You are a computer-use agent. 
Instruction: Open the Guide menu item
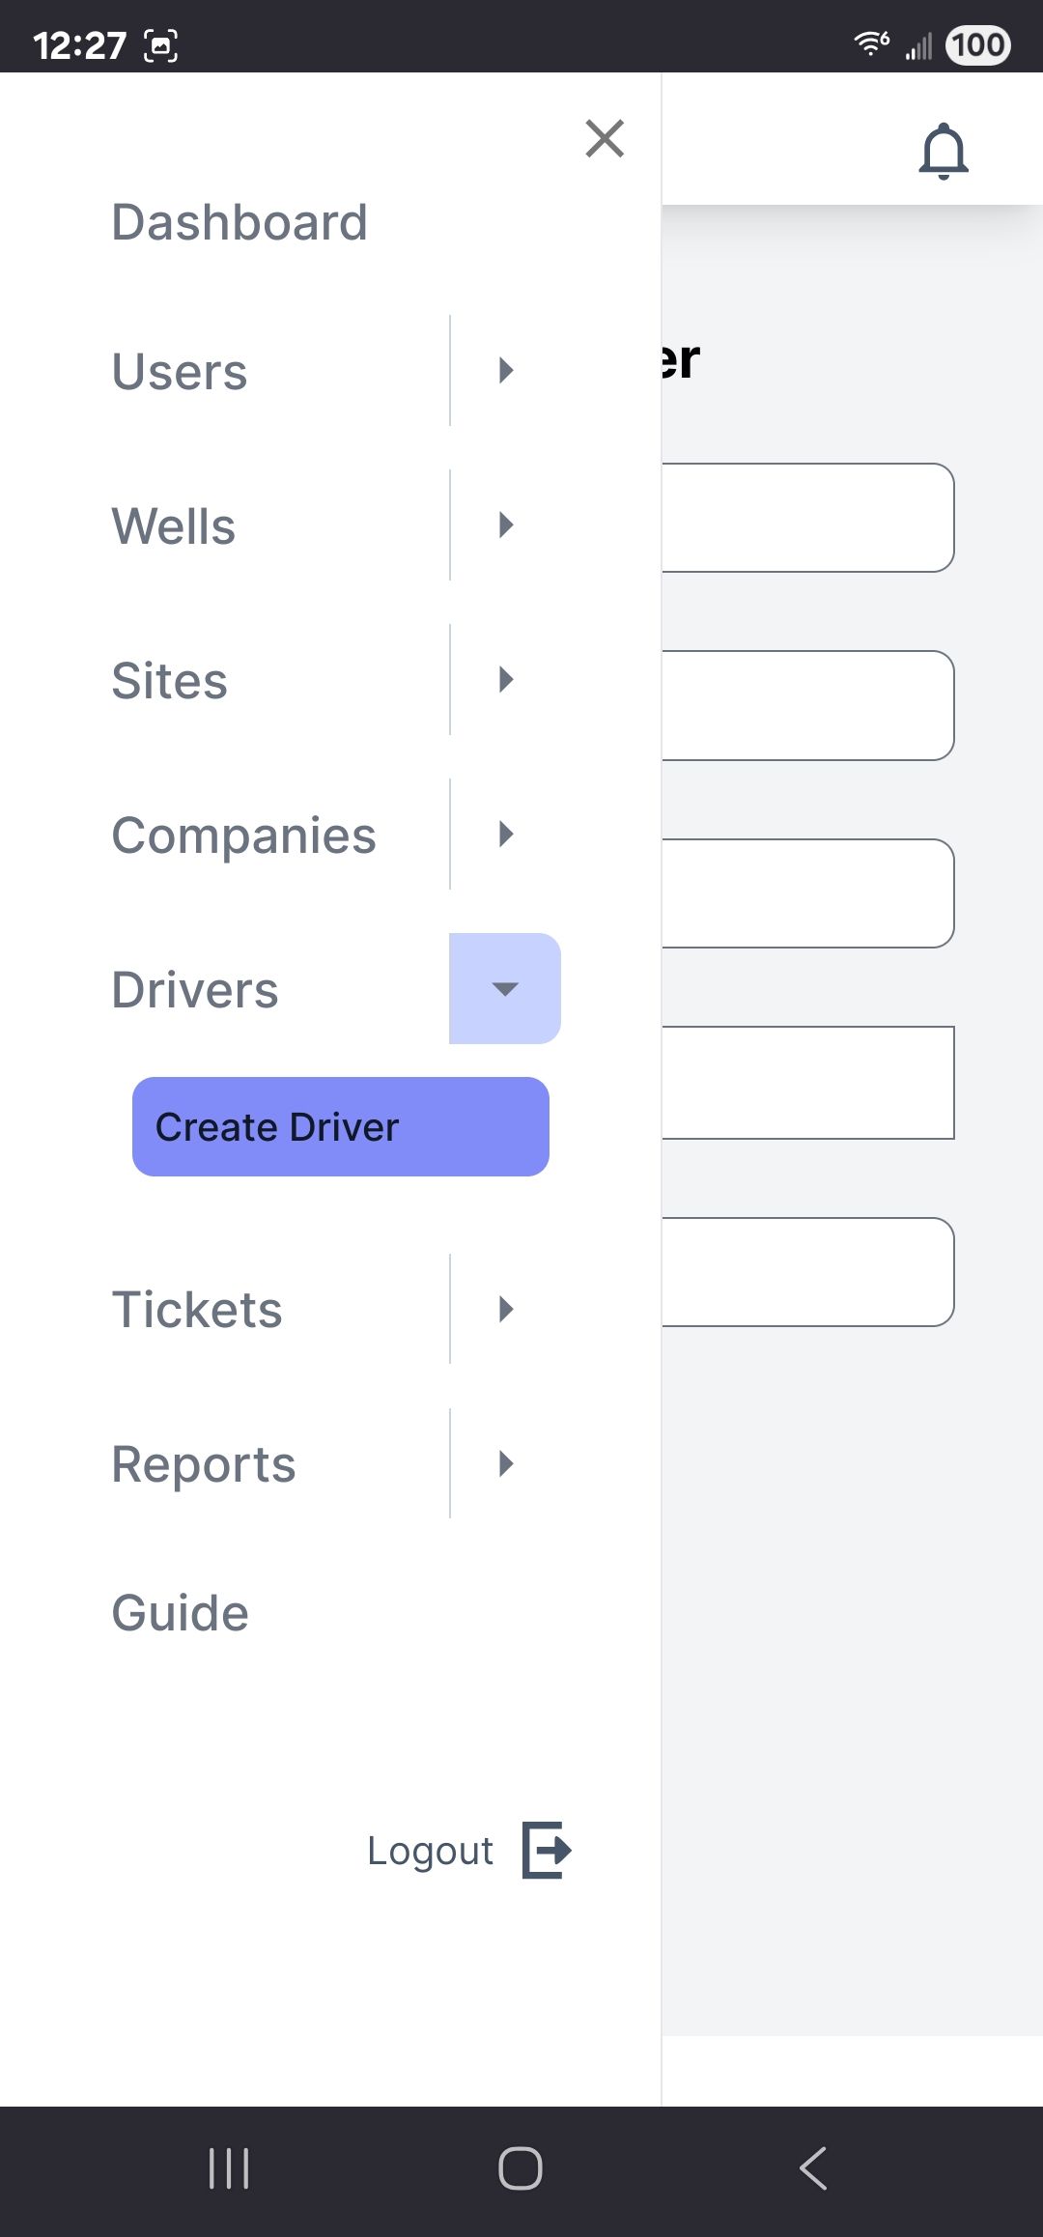181,1613
